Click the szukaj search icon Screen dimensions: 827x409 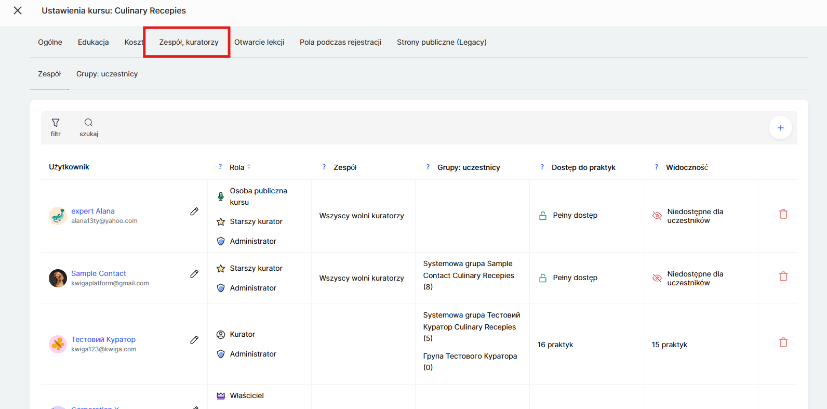89,123
